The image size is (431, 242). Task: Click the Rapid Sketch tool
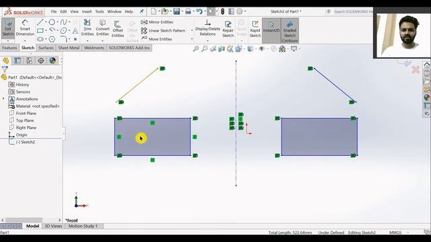pos(255,29)
